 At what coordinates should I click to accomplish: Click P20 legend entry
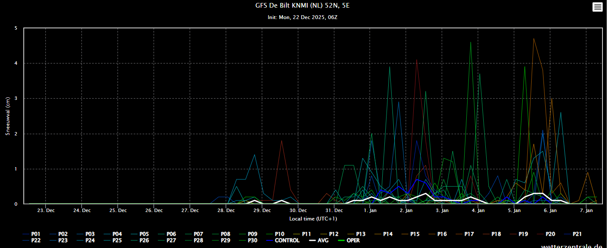point(547,234)
